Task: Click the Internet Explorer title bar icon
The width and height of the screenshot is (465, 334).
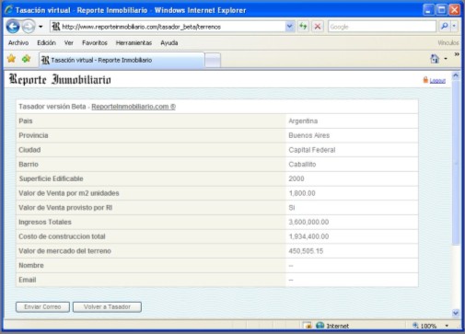Action: point(8,10)
